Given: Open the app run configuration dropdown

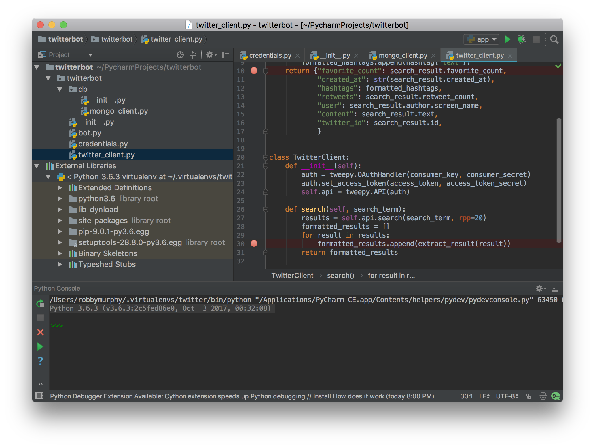Looking at the screenshot, I should pos(494,39).
